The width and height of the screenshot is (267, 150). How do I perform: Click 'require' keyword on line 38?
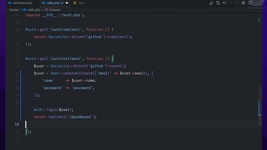(33, 15)
